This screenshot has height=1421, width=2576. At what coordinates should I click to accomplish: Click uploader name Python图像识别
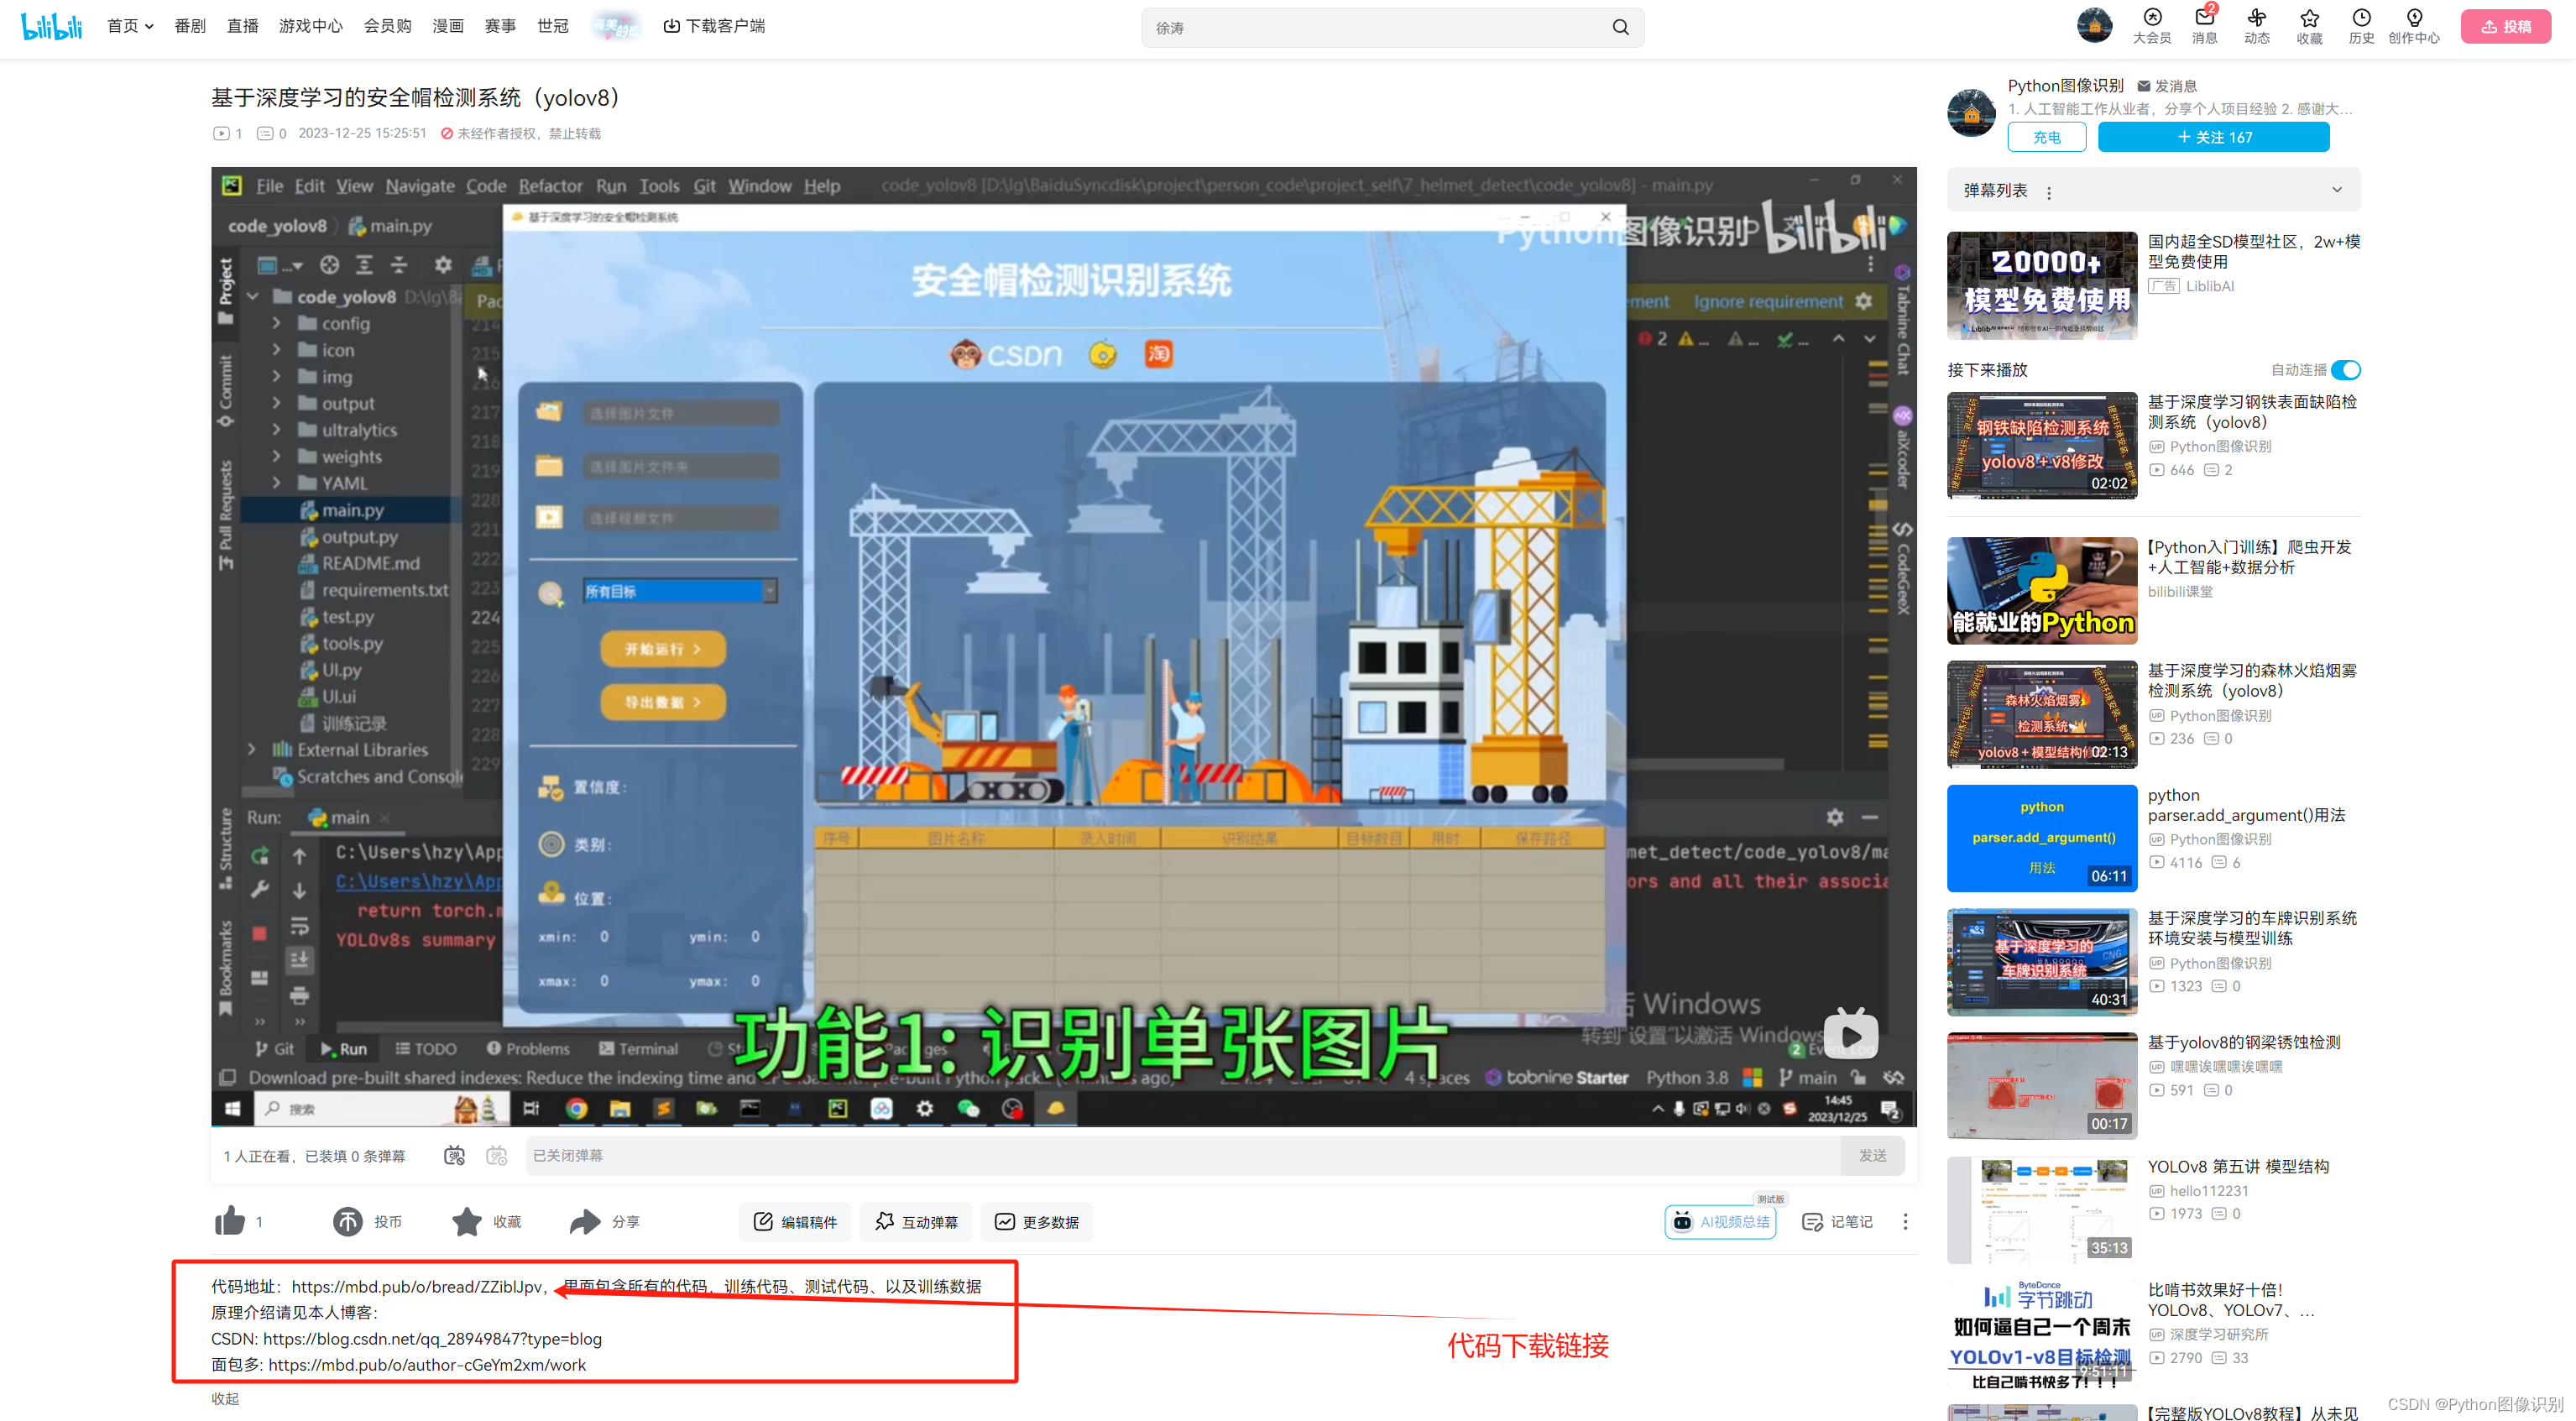[2065, 86]
